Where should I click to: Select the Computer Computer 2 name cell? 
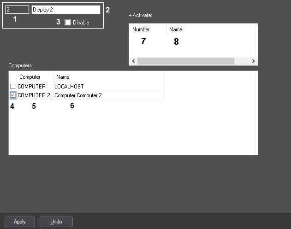pos(108,95)
